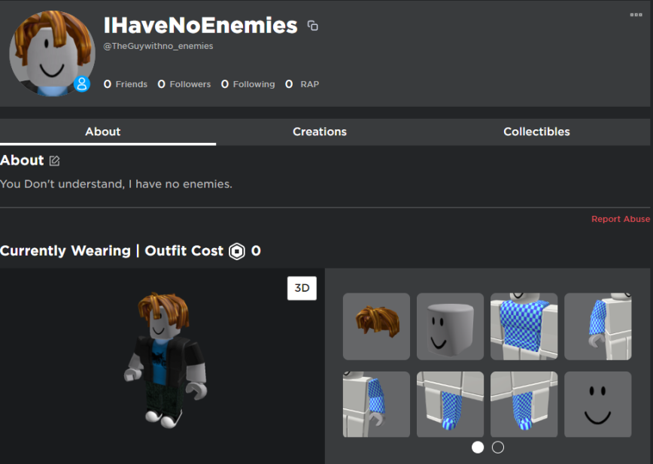
Task: Open the profile avatar headshot picture
Action: click(52, 53)
